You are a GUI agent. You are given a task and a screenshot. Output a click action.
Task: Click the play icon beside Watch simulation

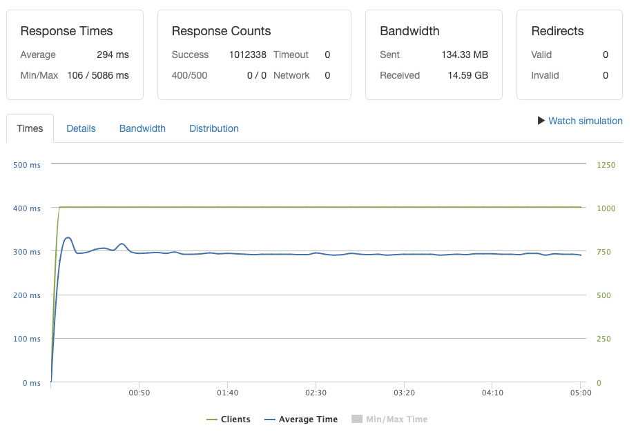pos(541,121)
